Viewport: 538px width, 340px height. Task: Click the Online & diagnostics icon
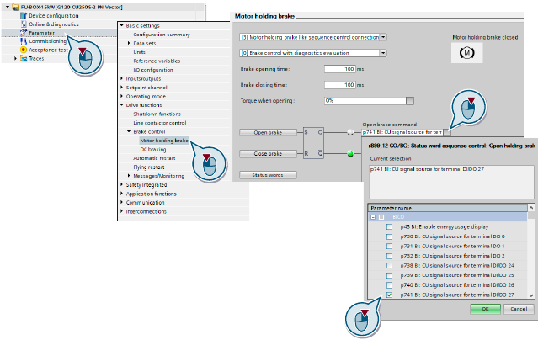24,24
